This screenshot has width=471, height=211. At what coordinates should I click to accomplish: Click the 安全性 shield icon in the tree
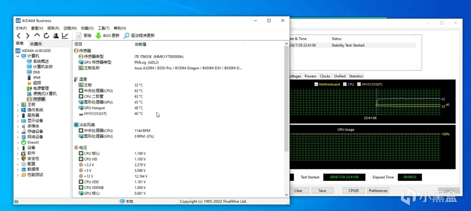click(x=24, y=159)
